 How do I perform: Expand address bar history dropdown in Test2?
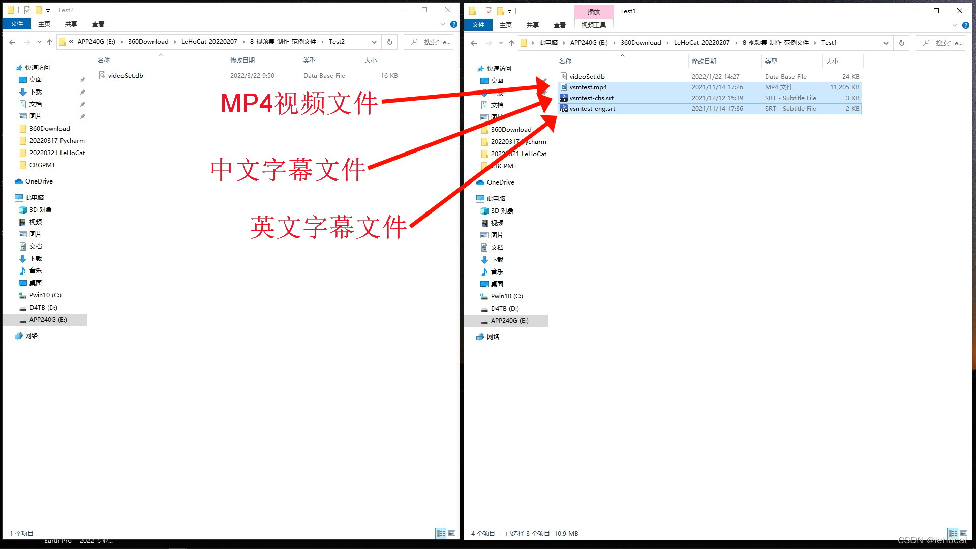[374, 42]
